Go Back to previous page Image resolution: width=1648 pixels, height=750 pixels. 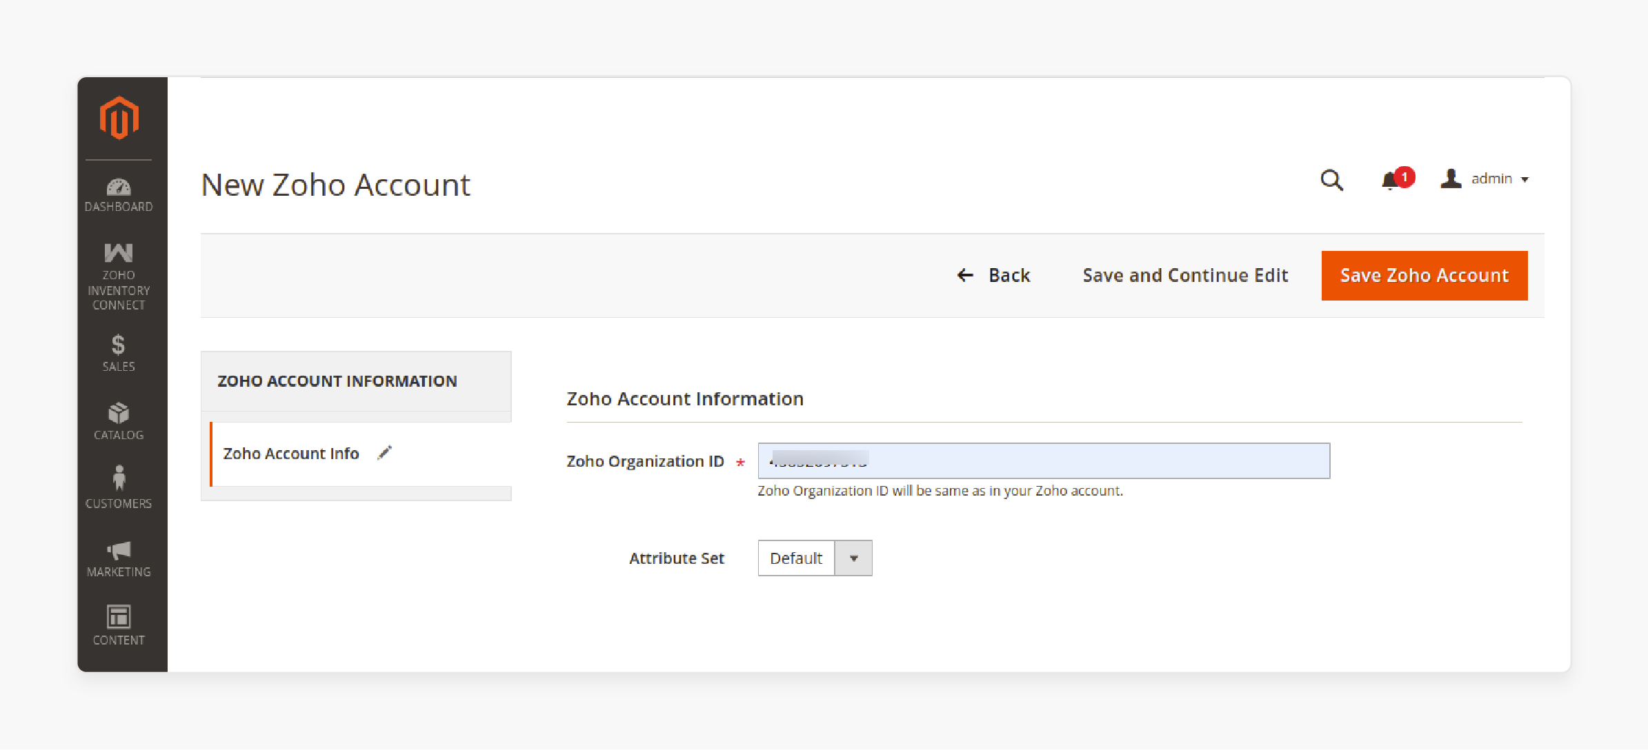pyautogui.click(x=993, y=275)
